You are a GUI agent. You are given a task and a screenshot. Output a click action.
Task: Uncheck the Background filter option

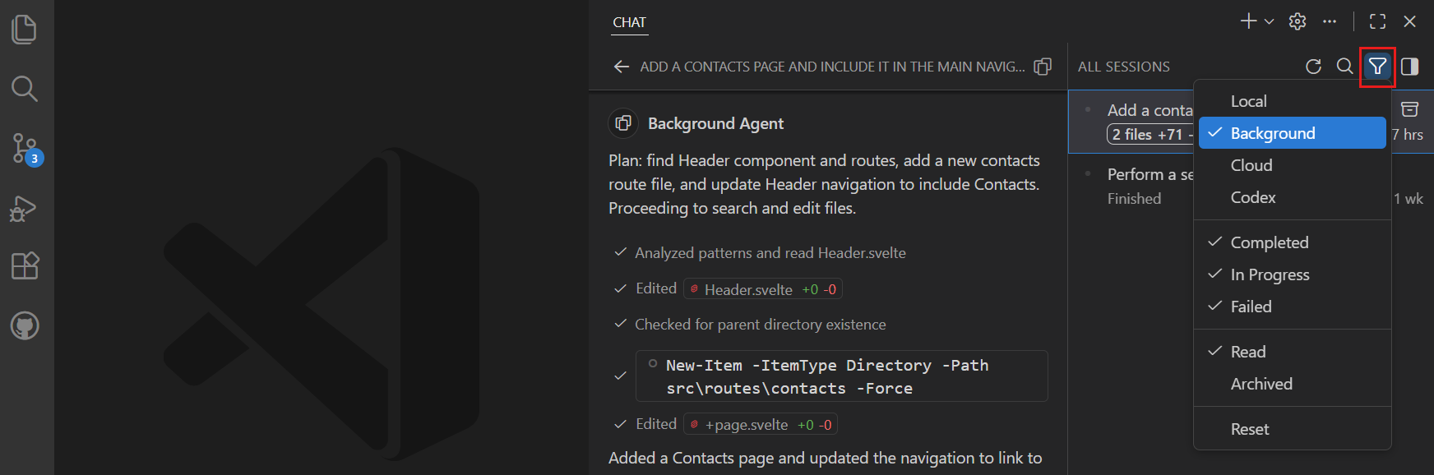[1293, 133]
